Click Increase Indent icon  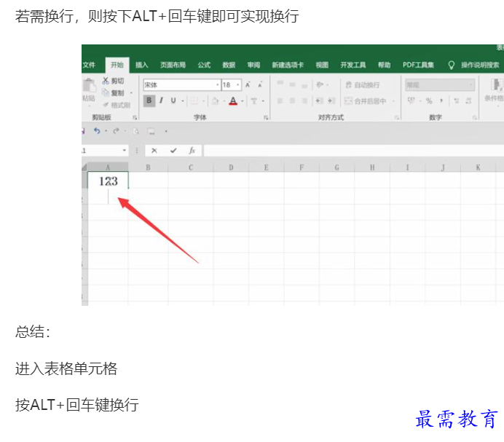pos(331,101)
